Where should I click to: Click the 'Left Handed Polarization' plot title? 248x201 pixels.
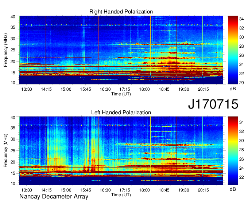point(121,113)
